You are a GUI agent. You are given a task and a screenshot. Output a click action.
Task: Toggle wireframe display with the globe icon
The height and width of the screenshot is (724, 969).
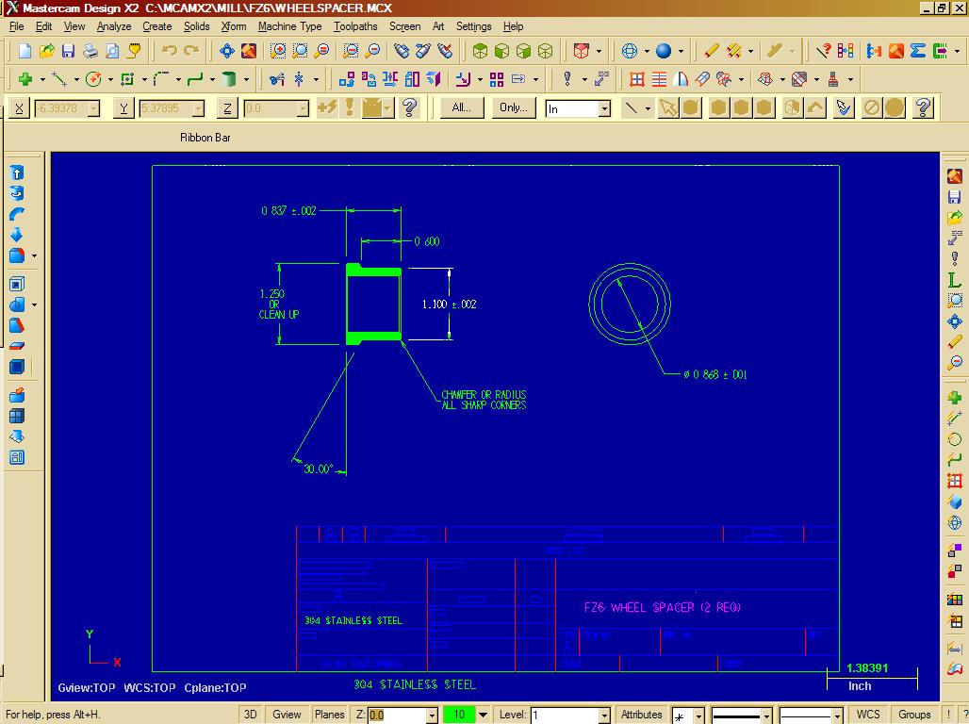click(x=629, y=51)
